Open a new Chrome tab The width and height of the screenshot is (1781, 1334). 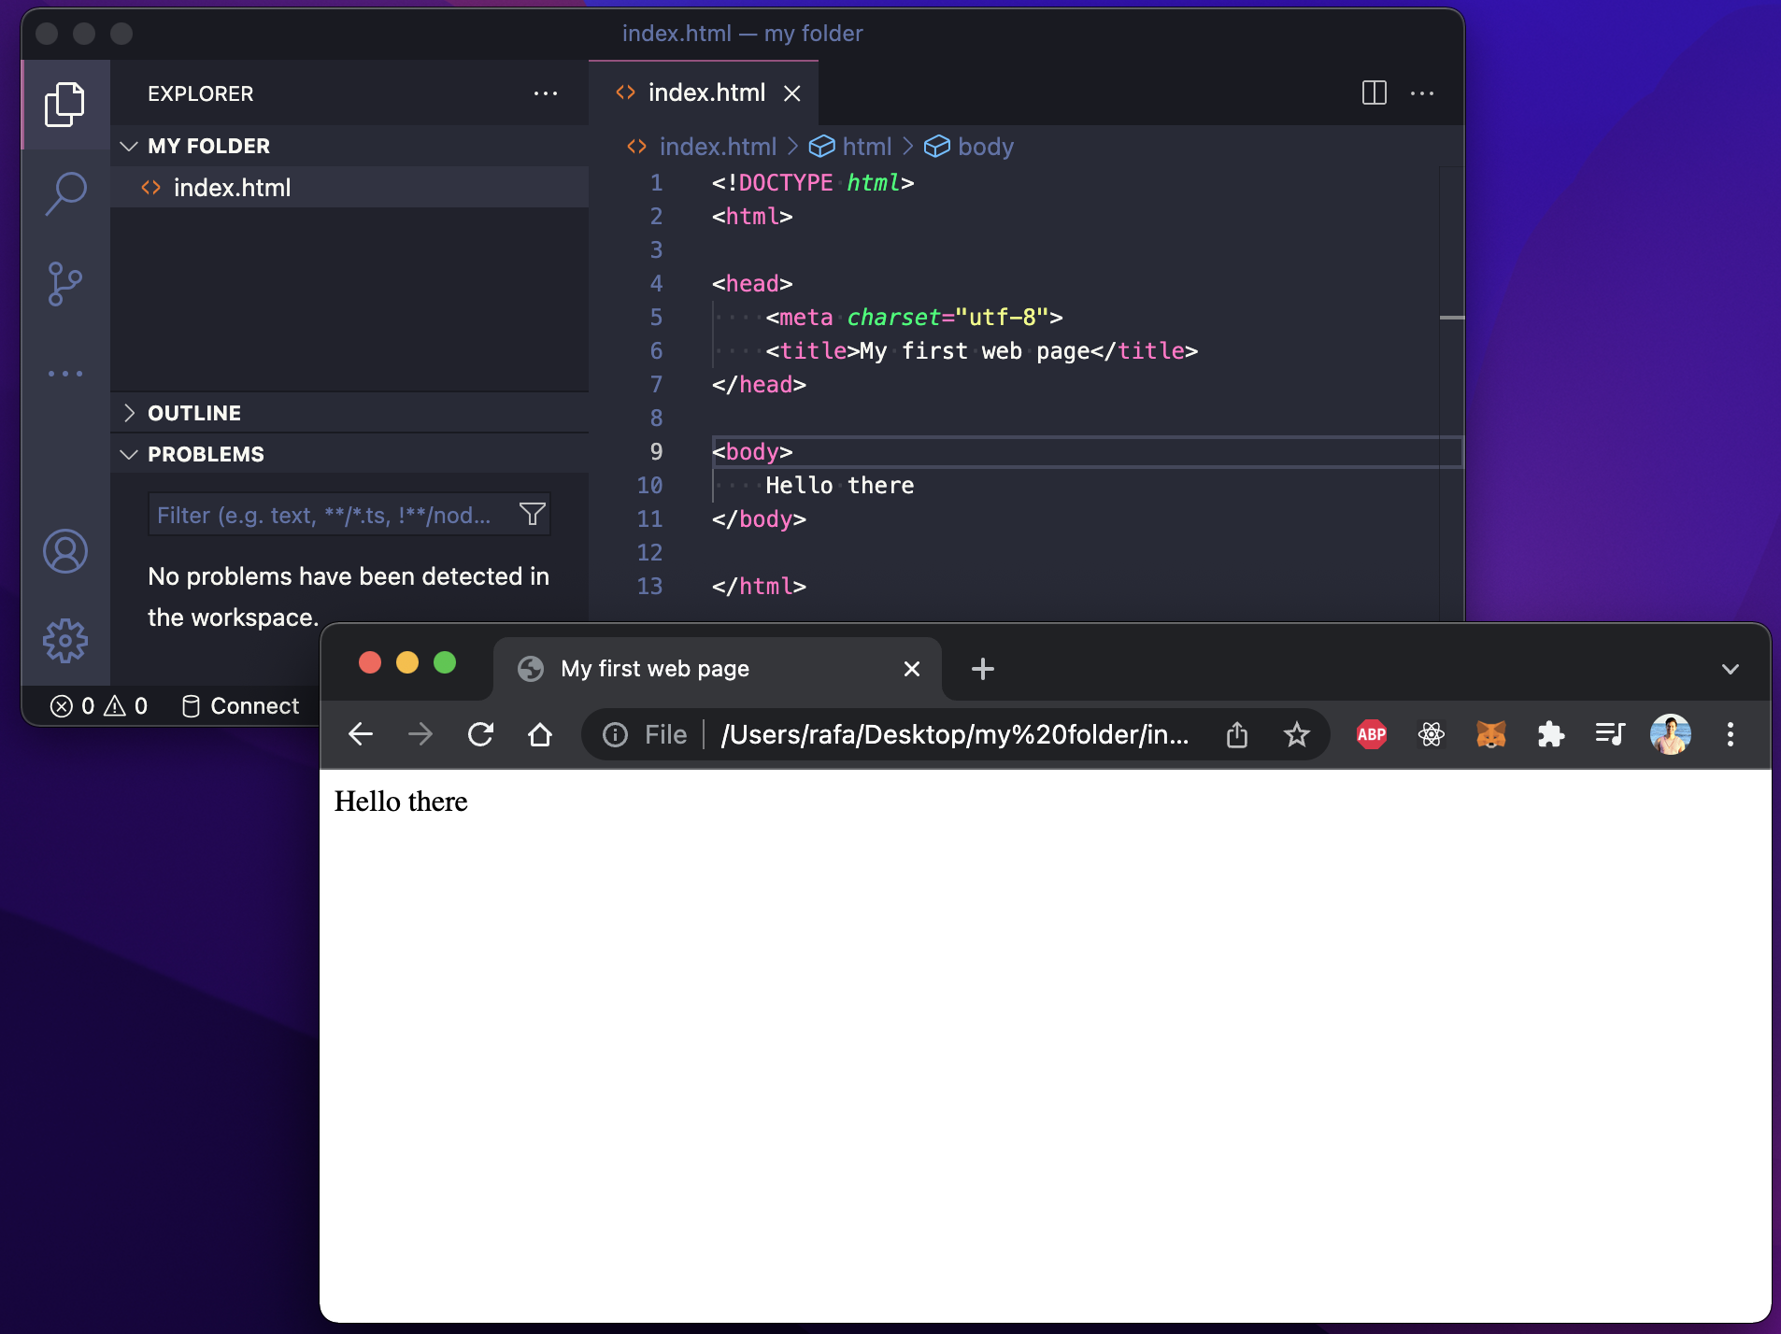[x=983, y=669]
